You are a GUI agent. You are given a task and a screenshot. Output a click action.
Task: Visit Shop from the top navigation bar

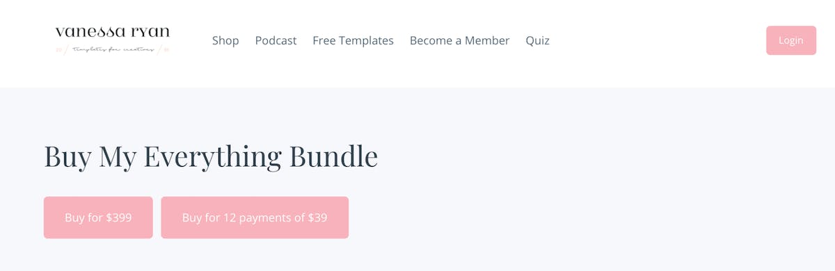point(225,40)
